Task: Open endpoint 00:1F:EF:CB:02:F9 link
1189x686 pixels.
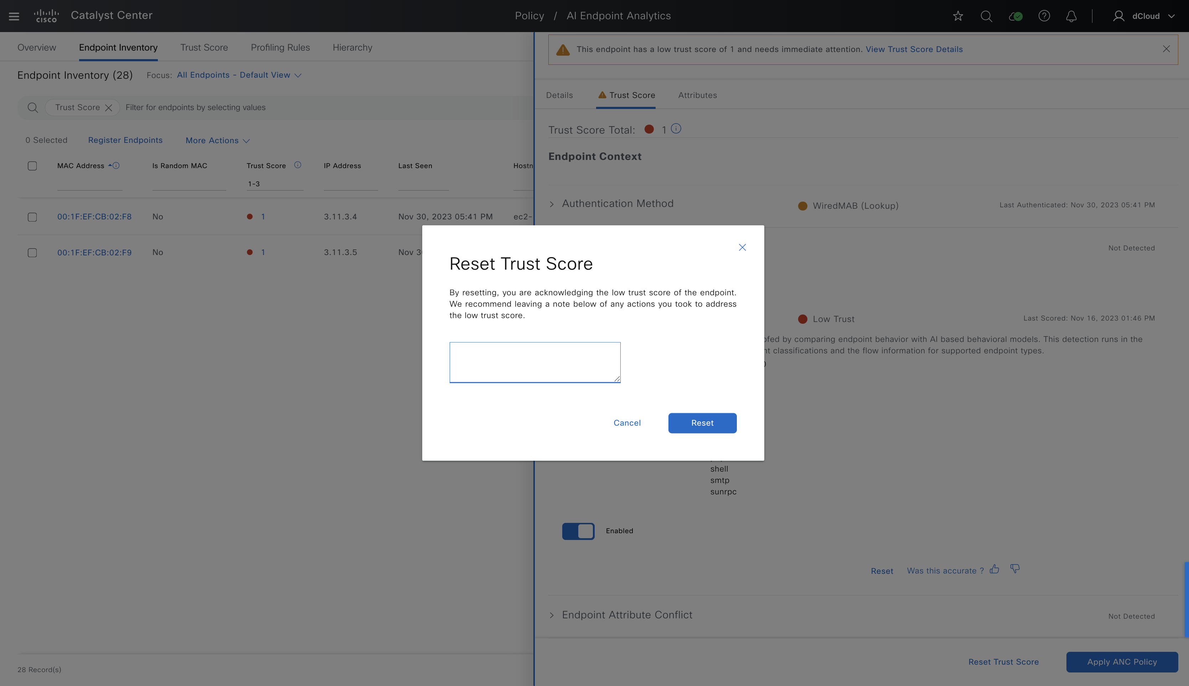Action: pyautogui.click(x=94, y=253)
